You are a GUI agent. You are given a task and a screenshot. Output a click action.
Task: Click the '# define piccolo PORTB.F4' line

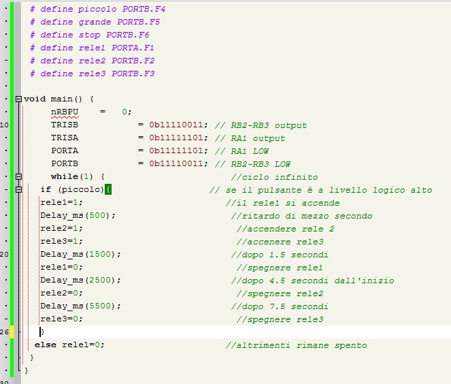(97, 10)
